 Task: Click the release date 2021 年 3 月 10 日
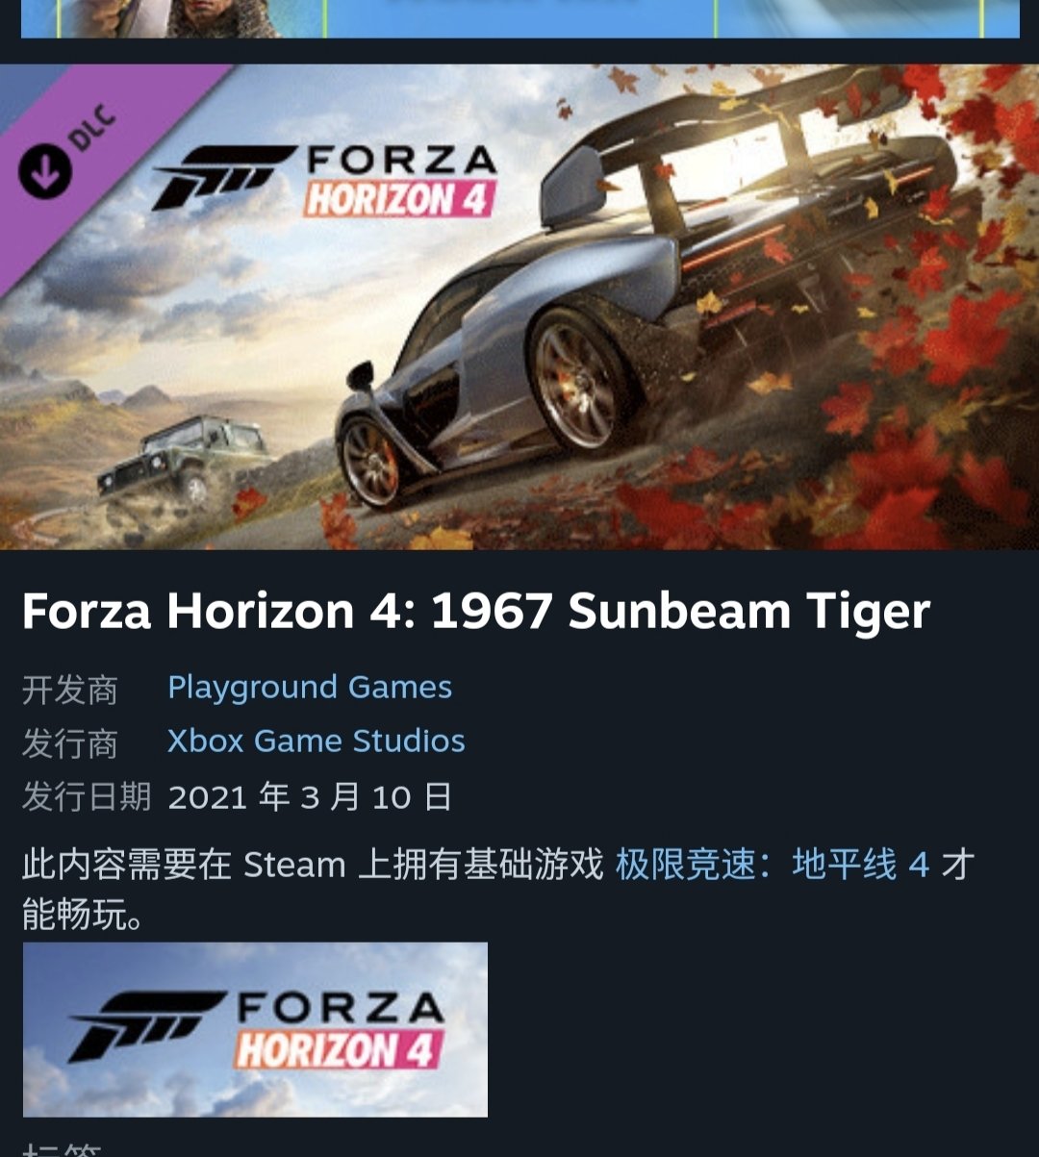coord(310,797)
